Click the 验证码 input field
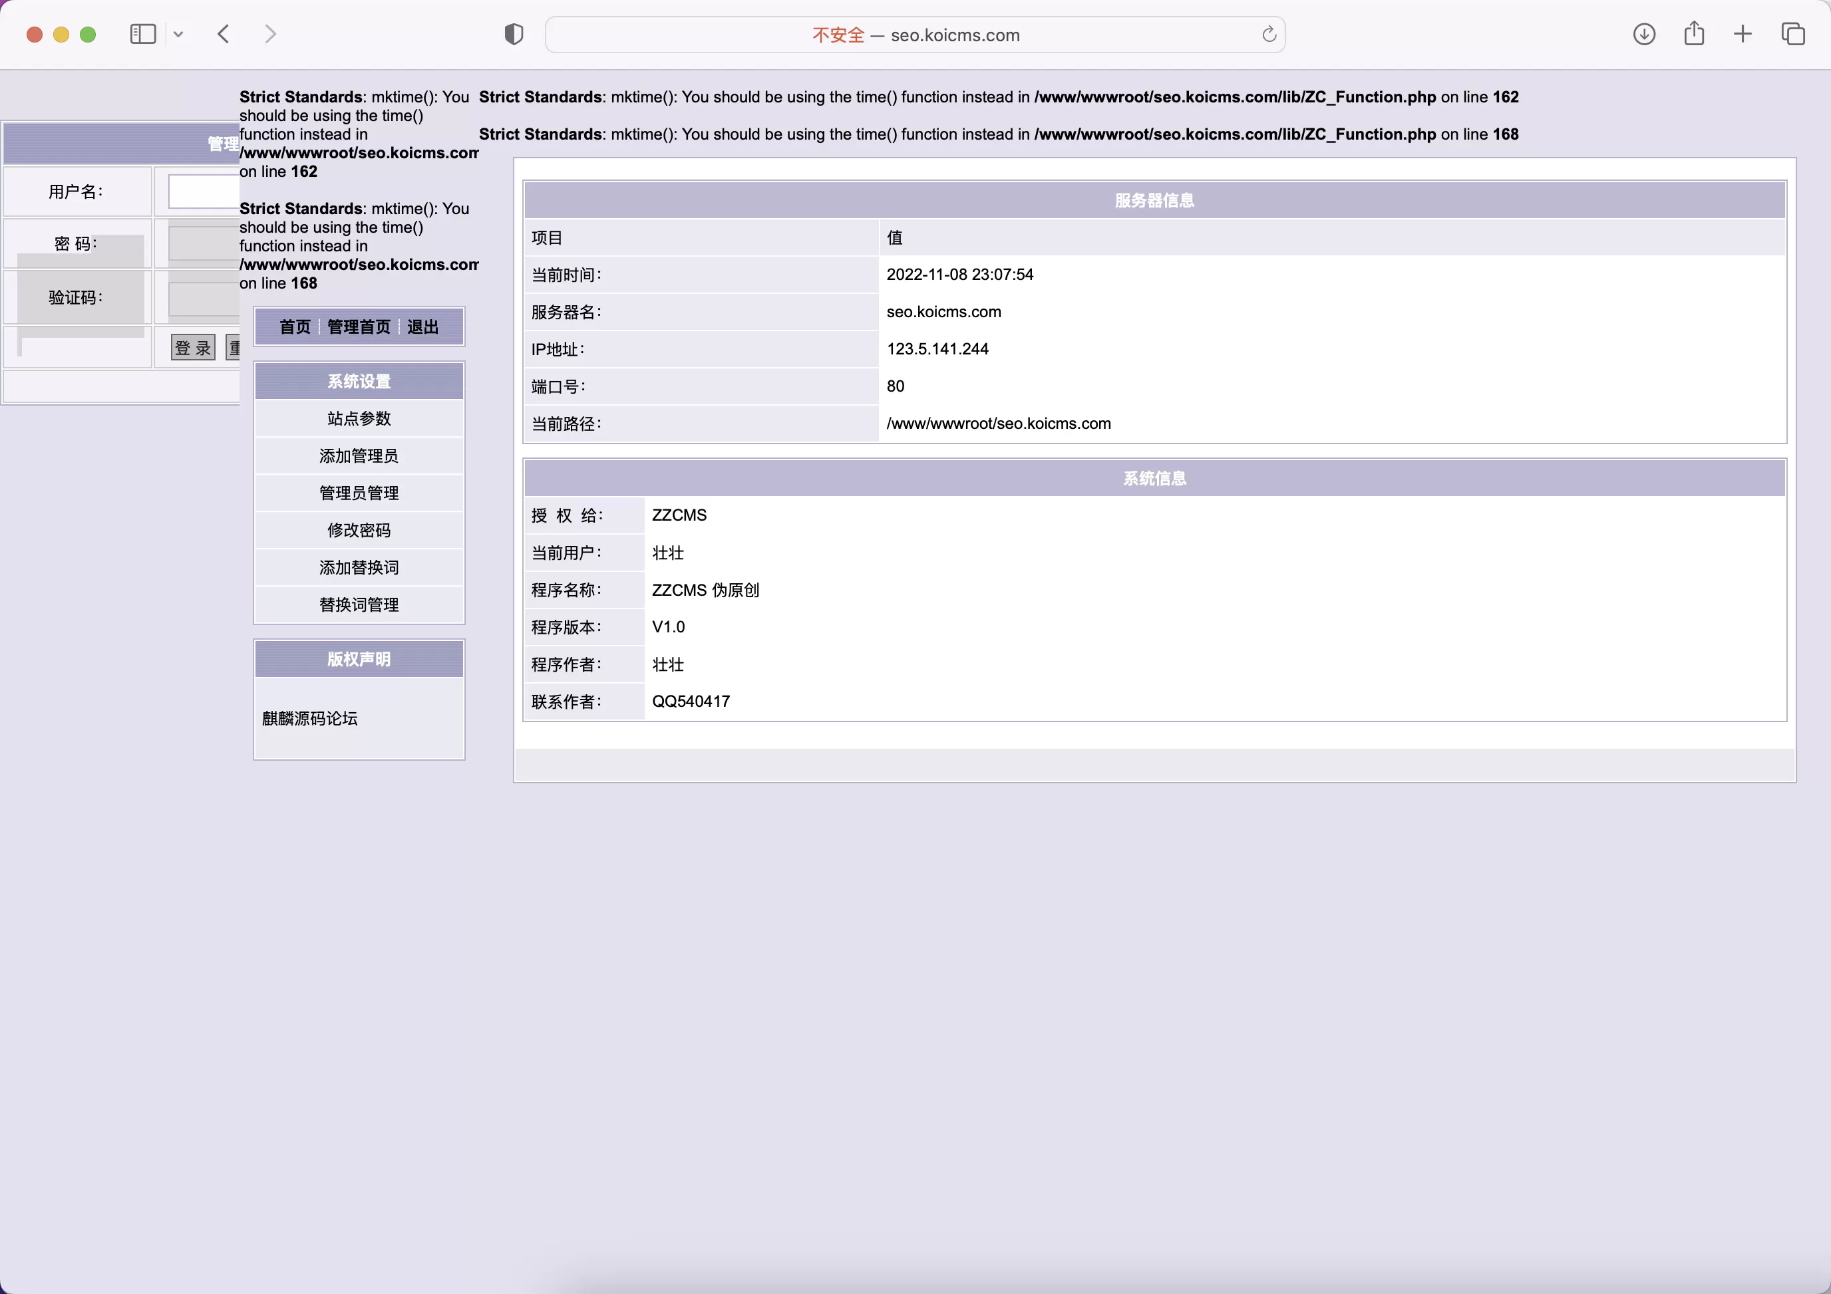Image resolution: width=1831 pixels, height=1294 pixels. [204, 299]
